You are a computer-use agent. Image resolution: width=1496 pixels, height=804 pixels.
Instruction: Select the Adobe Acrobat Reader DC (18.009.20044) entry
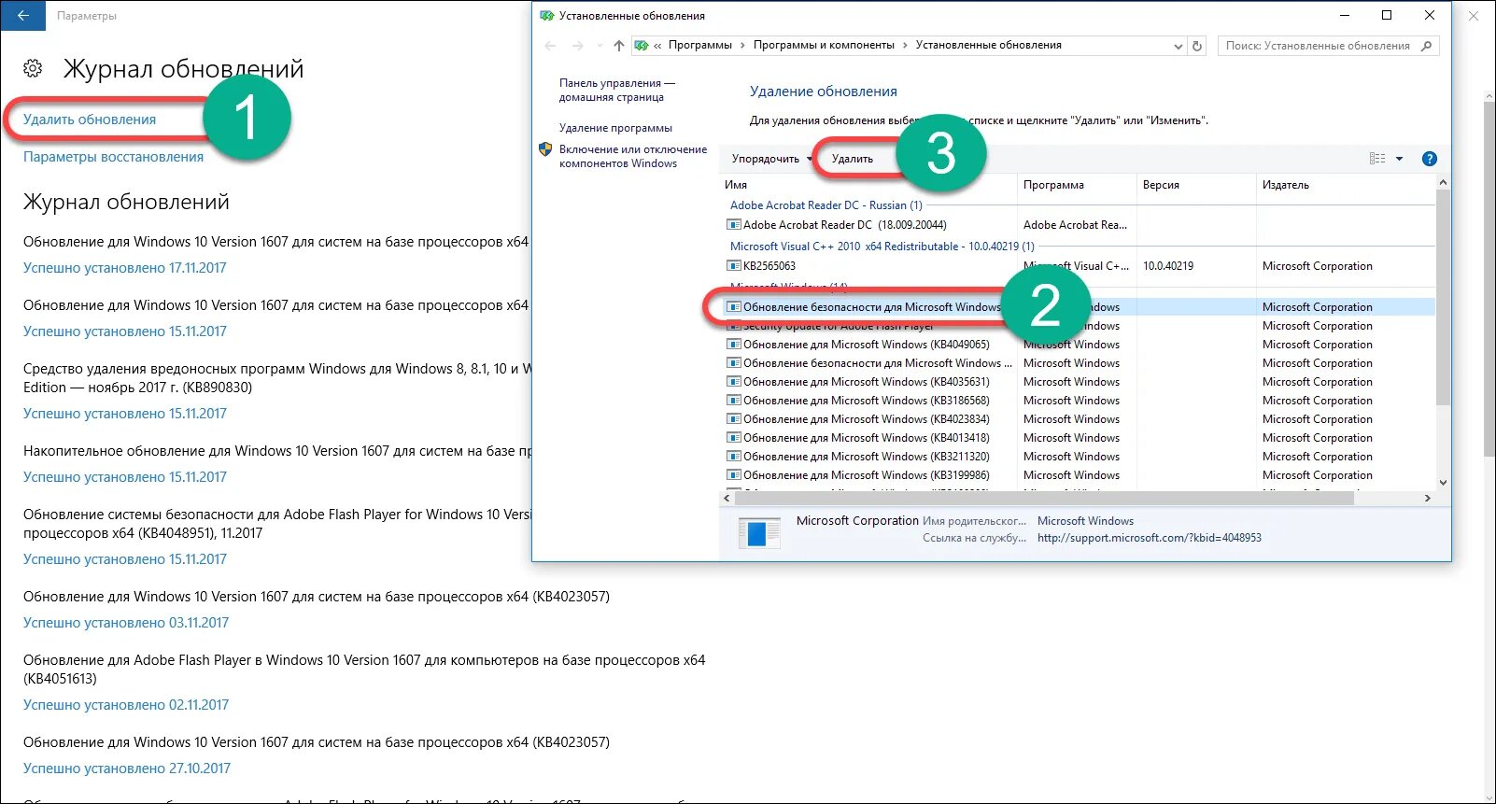tap(844, 225)
